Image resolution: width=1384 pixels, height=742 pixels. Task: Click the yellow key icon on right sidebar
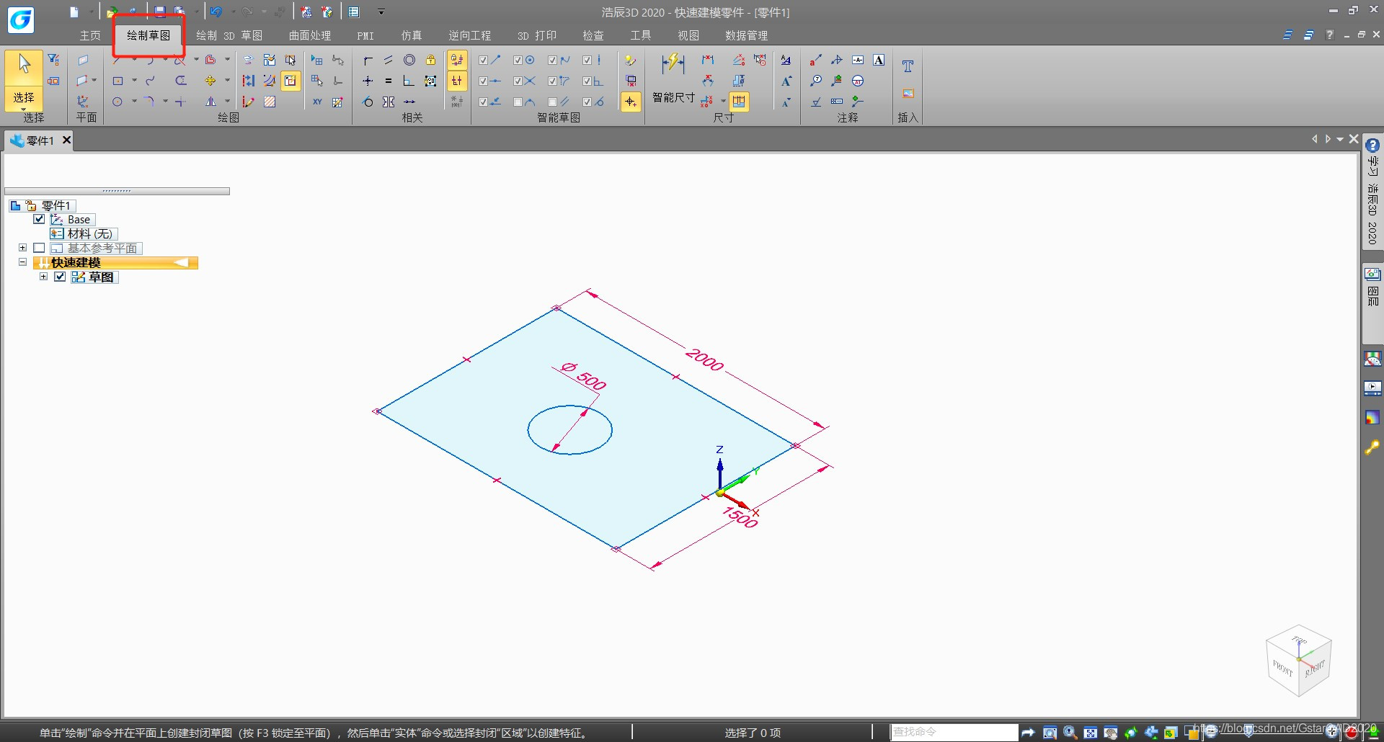coord(1372,447)
